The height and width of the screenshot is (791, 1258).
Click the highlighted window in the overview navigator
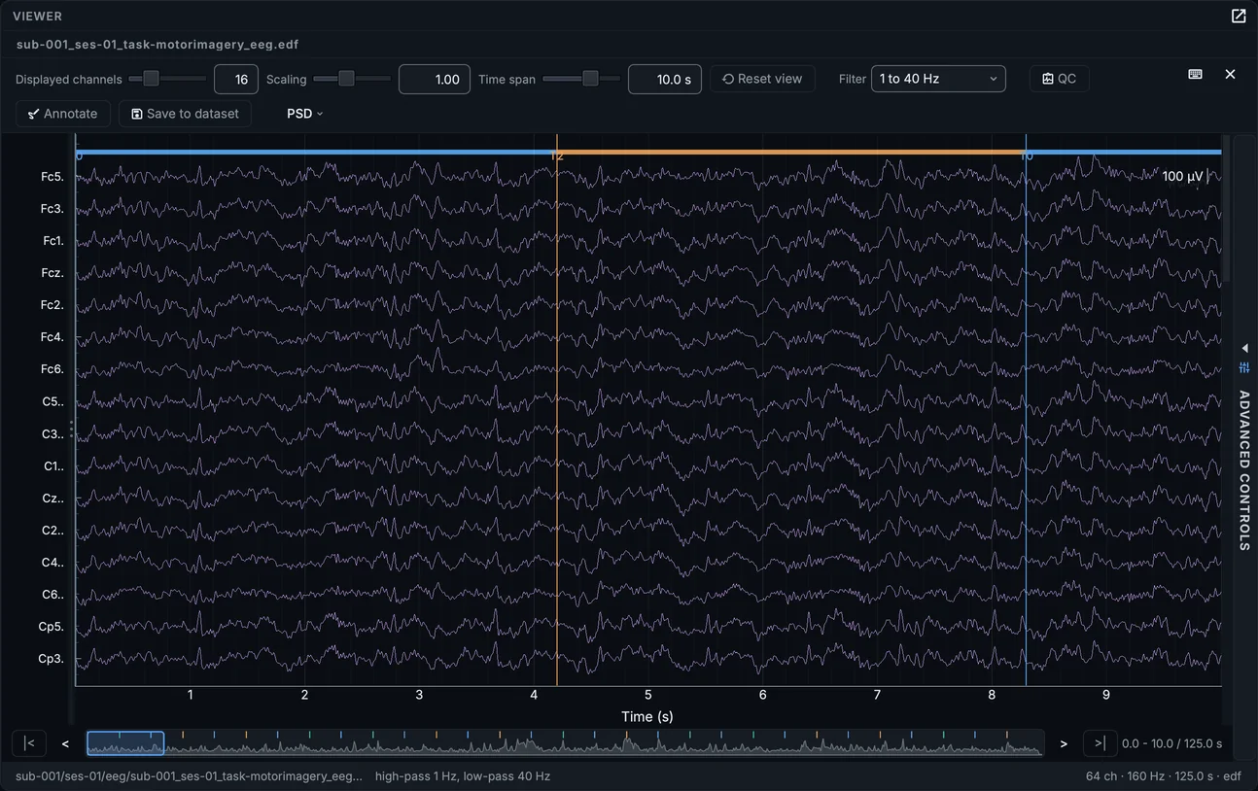[x=125, y=743]
